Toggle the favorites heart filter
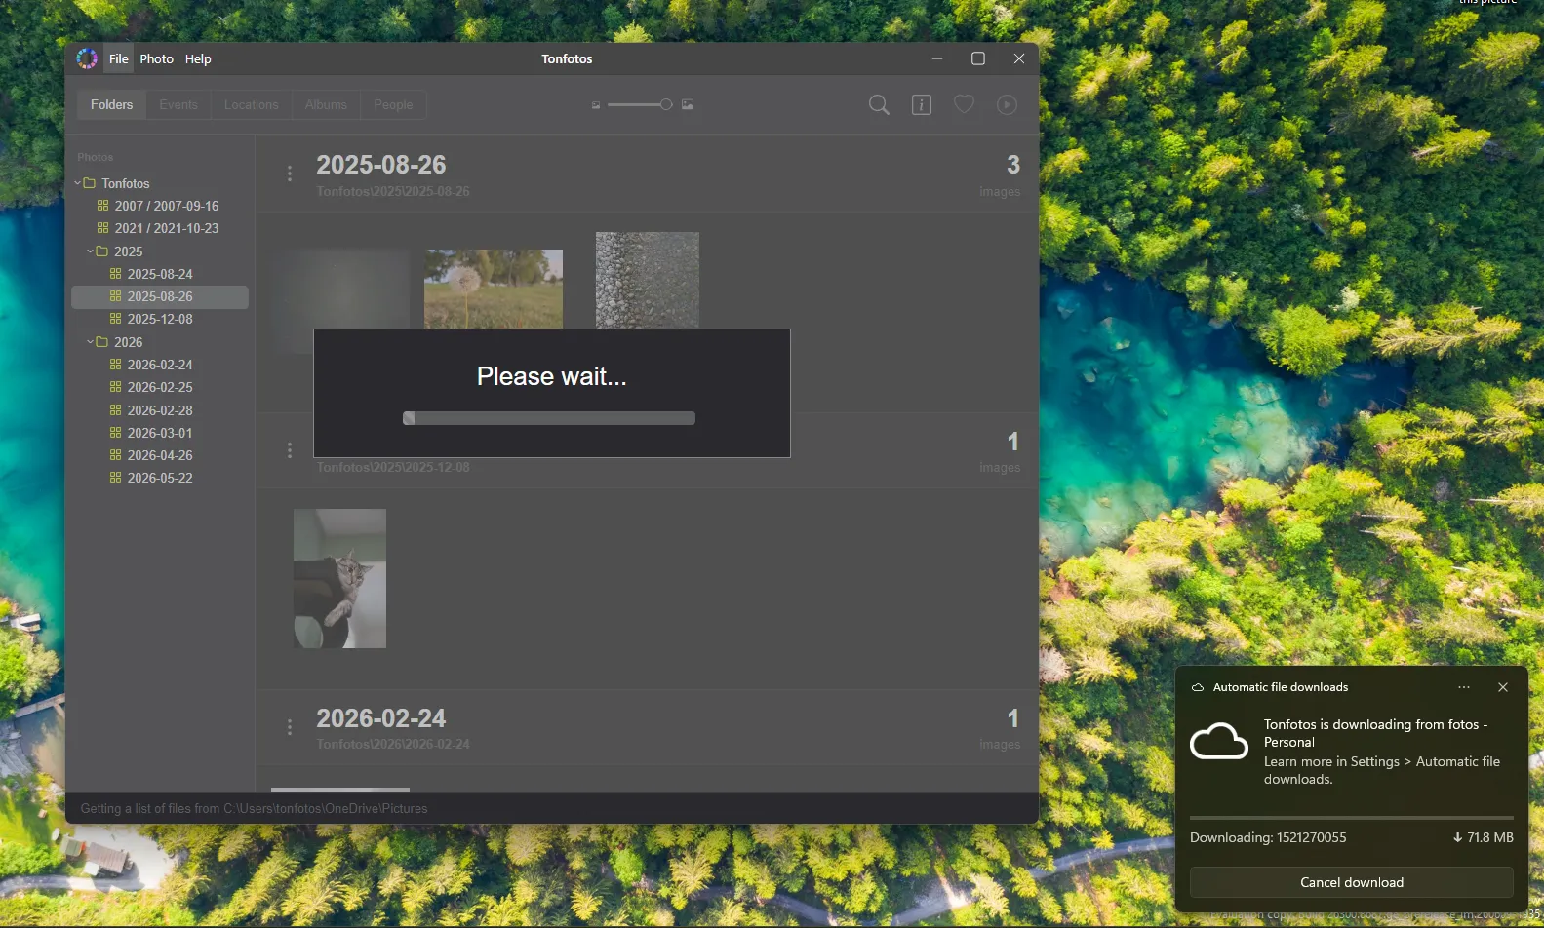The image size is (1544, 928). (964, 104)
